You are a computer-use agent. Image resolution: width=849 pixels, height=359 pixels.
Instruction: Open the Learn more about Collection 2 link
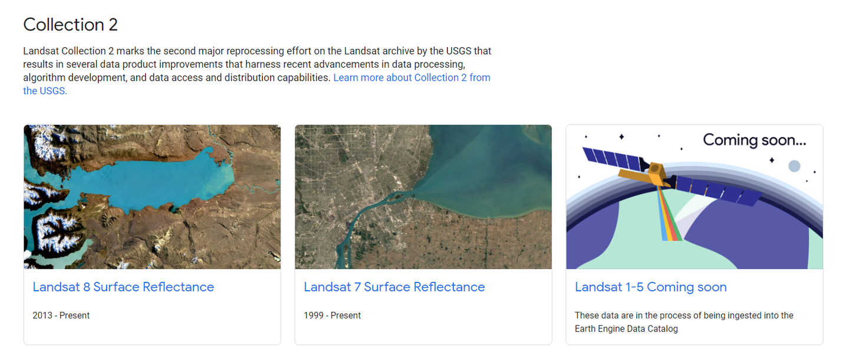click(x=412, y=78)
